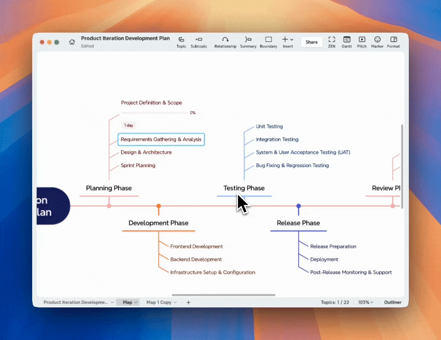Open Pitch presentation mode

coord(362,42)
